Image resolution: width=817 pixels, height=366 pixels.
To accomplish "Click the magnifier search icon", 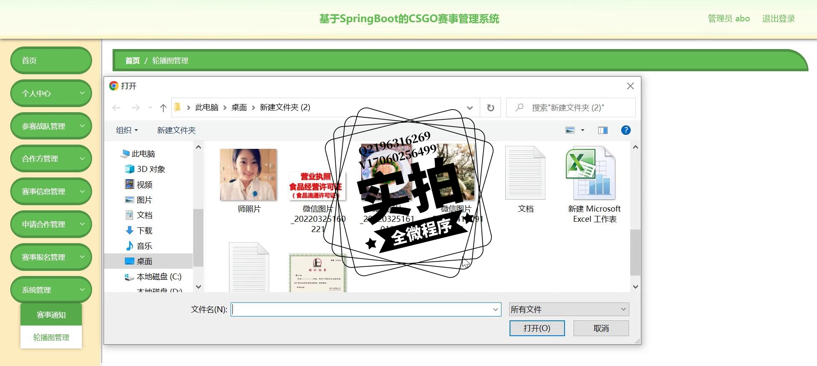I will click(519, 107).
